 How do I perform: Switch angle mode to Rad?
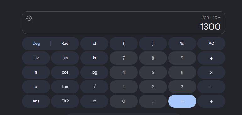(65, 44)
